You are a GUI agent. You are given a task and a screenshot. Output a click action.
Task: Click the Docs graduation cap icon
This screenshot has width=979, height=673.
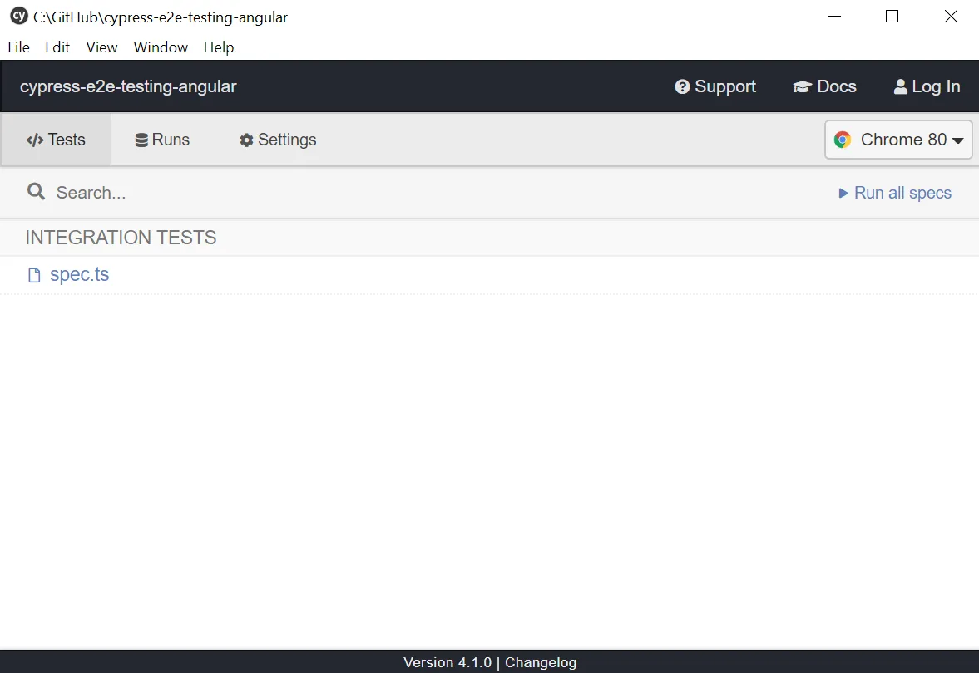[802, 87]
